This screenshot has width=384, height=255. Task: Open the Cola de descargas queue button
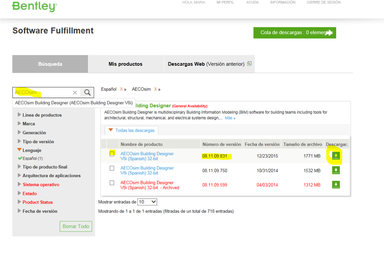[295, 33]
